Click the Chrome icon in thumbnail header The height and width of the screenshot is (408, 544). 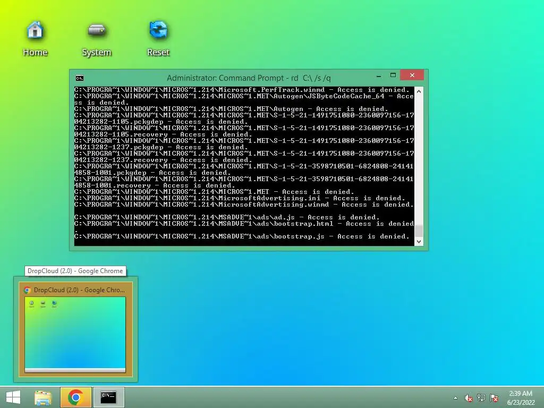[28, 290]
